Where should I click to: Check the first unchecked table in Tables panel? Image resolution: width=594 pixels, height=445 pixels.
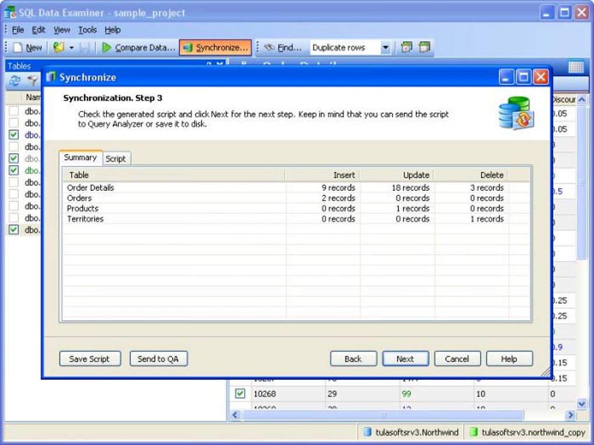click(13, 111)
